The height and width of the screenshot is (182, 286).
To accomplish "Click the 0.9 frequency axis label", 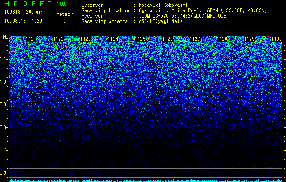I will 4,105.
